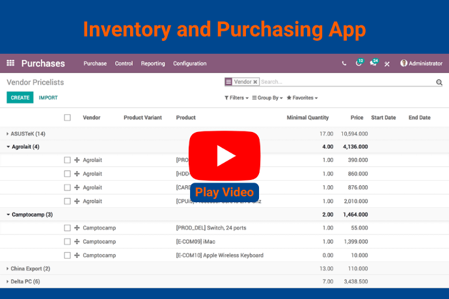This screenshot has width=449, height=299.
Task: Sort by the Vendor column header
Action: click(x=92, y=118)
